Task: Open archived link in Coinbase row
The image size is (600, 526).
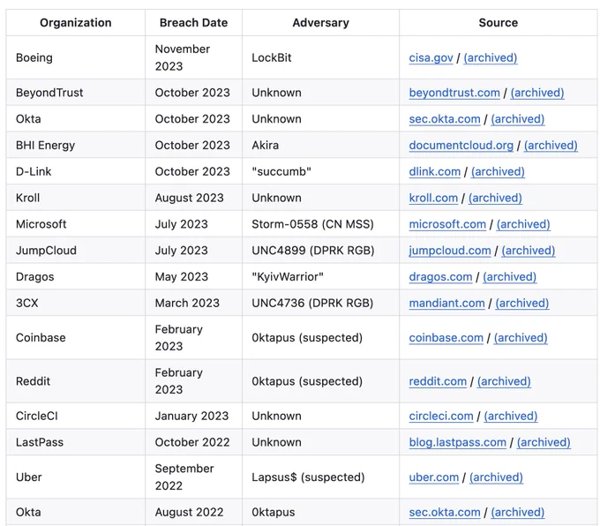Action: point(521,338)
